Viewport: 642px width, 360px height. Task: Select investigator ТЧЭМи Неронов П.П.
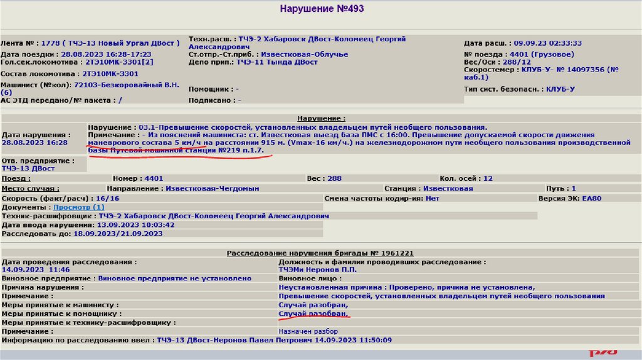coord(317,270)
